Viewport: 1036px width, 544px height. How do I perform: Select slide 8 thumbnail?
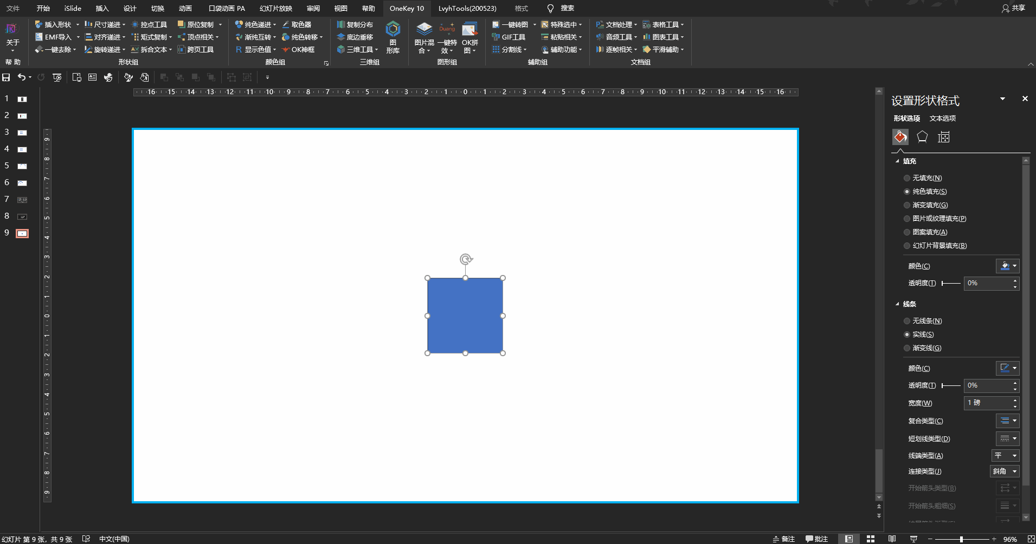pos(22,217)
